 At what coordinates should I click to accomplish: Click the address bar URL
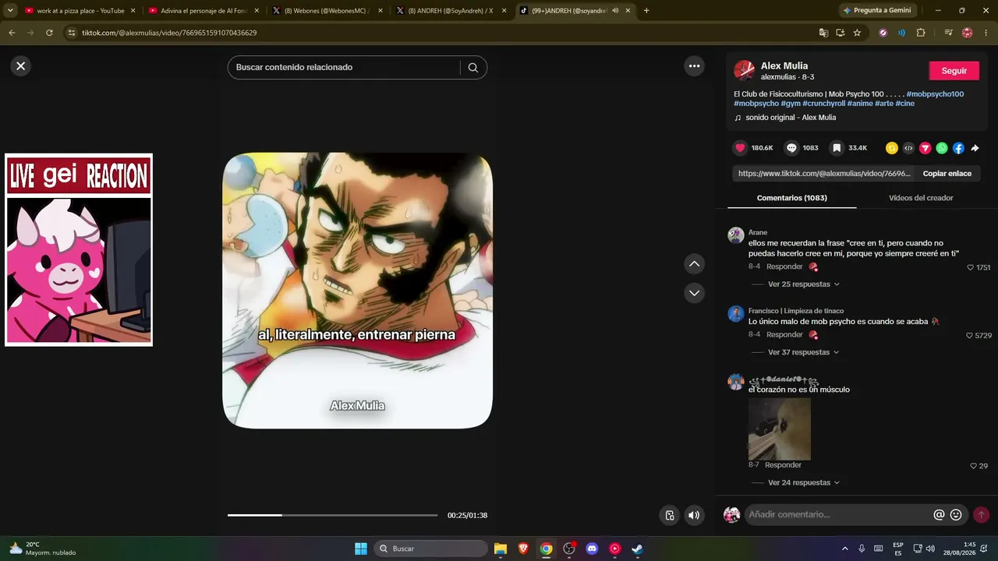click(169, 33)
